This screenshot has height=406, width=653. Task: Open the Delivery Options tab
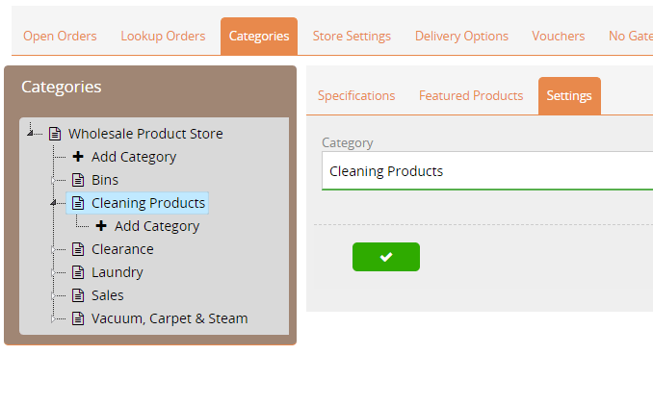click(461, 36)
